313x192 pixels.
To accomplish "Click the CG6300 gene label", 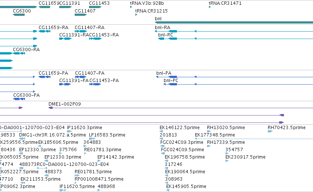I will tap(22, 11).
